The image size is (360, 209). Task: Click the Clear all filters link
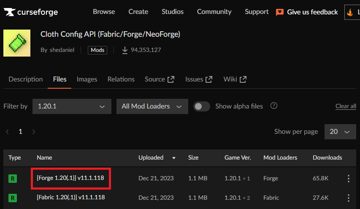click(346, 106)
